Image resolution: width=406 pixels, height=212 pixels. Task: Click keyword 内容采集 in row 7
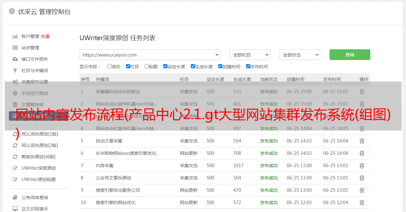pos(105,166)
